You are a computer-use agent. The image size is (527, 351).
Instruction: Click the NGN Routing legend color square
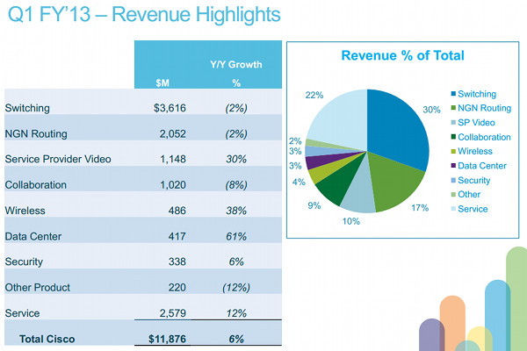pyautogui.click(x=453, y=108)
